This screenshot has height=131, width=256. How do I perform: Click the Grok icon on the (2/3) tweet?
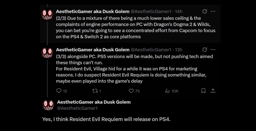coord(204,11)
